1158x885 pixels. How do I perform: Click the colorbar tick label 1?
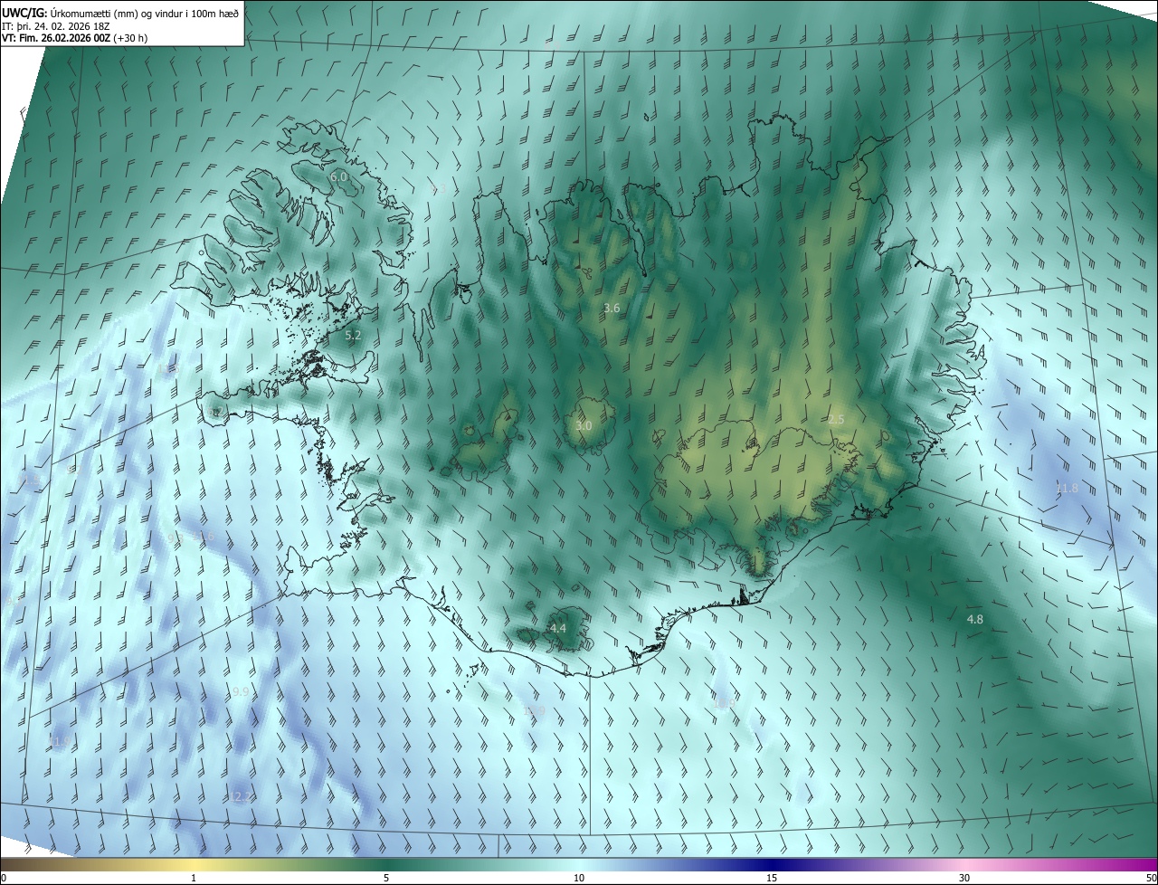pos(194,878)
